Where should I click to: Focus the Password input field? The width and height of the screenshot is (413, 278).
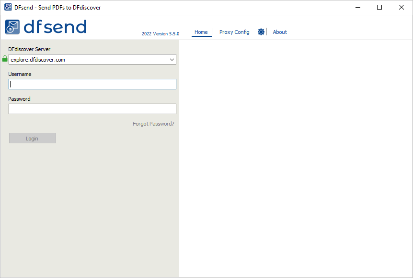click(x=92, y=109)
